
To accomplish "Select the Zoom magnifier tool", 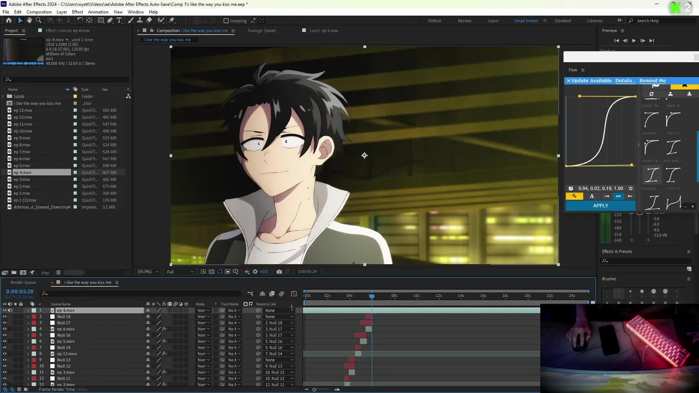I will (39, 20).
